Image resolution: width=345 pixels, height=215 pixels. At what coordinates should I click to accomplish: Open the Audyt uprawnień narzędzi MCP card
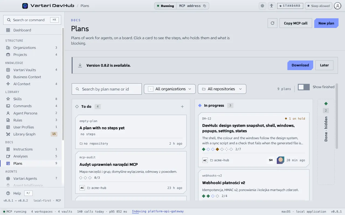click(x=131, y=173)
